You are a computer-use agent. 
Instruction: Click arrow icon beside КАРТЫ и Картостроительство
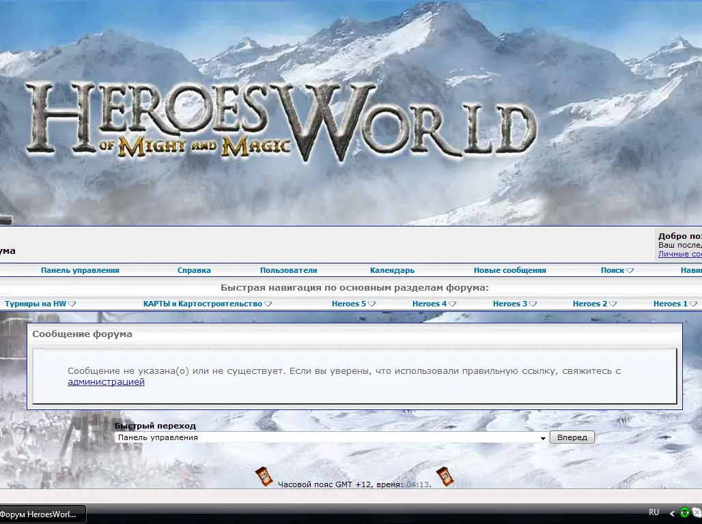point(268,304)
